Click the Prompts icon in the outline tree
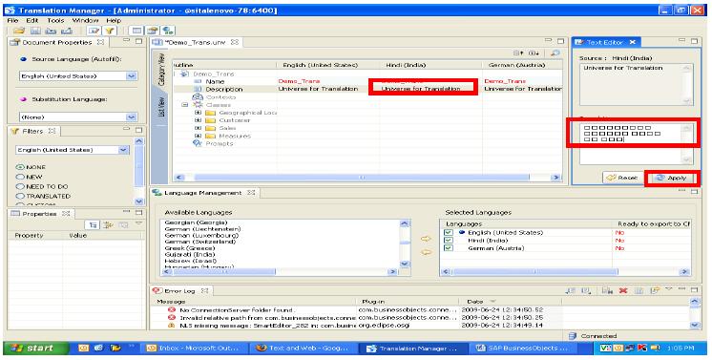 click(197, 143)
